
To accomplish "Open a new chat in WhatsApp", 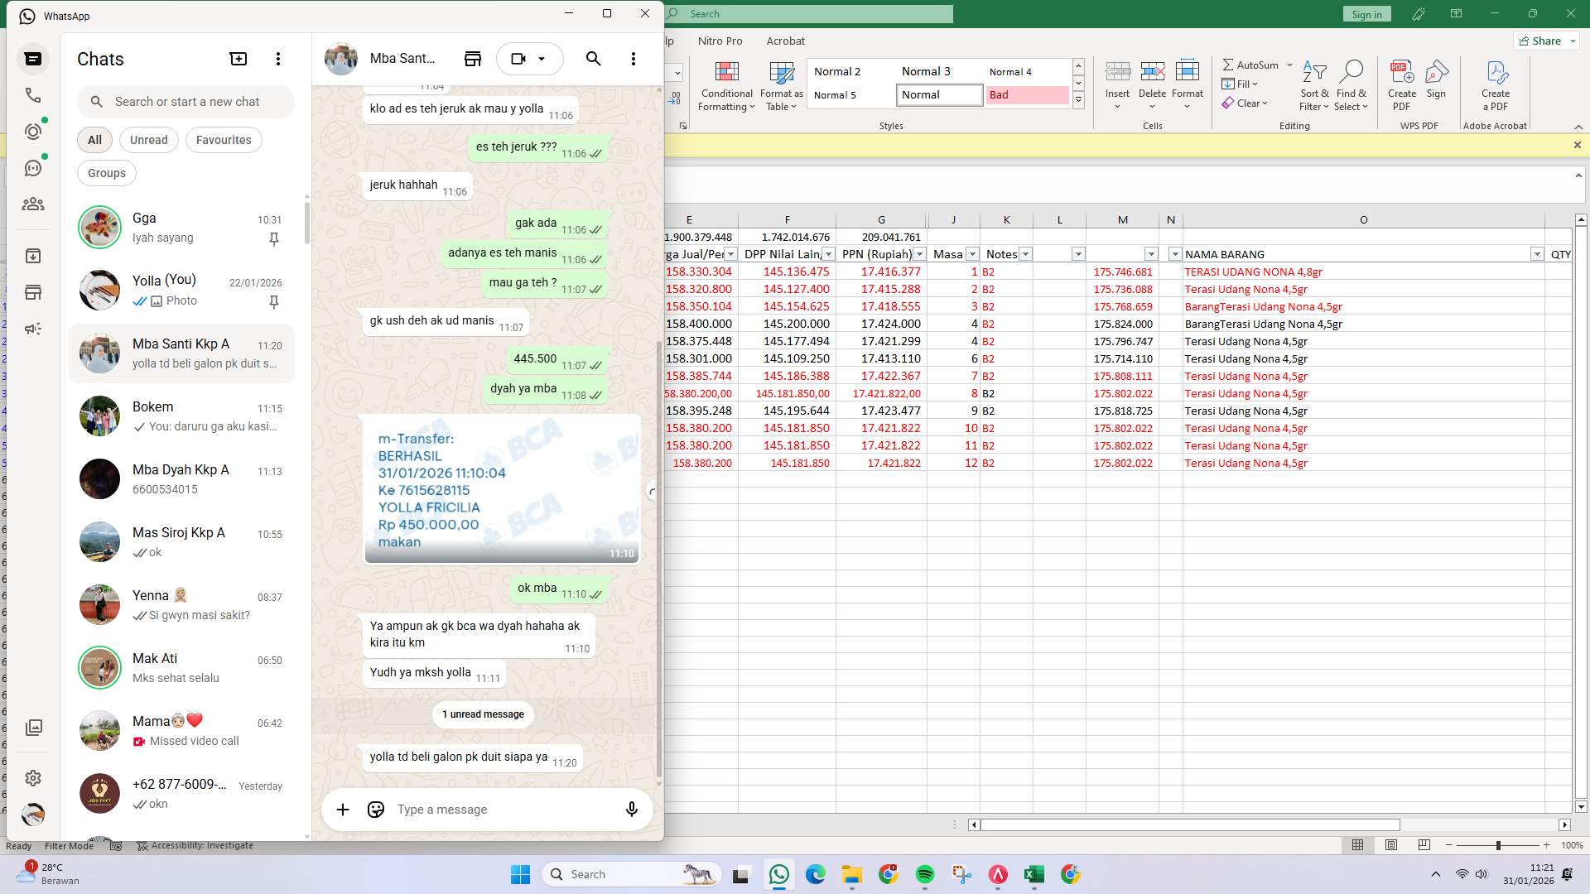I will [x=238, y=58].
